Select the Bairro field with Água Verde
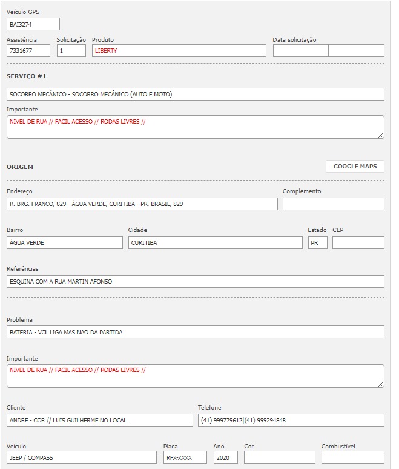 pyautogui.click(x=65, y=243)
